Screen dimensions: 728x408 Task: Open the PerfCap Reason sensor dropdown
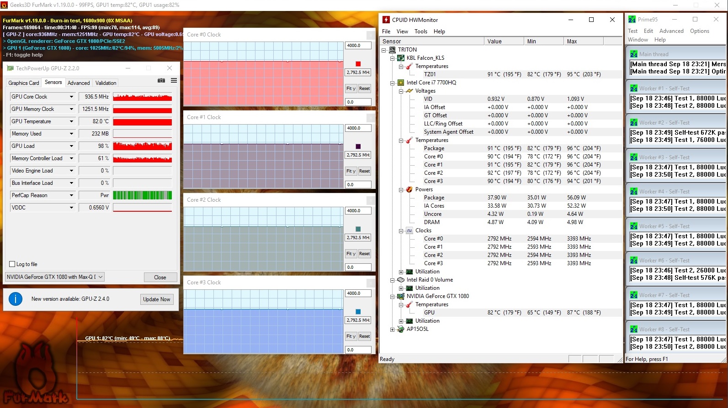point(71,195)
